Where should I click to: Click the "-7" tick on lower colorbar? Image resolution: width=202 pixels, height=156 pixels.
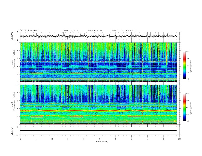188,121
